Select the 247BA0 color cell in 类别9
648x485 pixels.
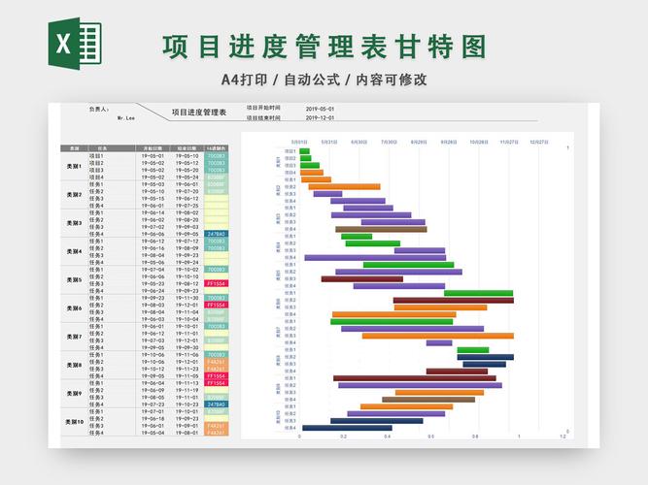click(216, 404)
